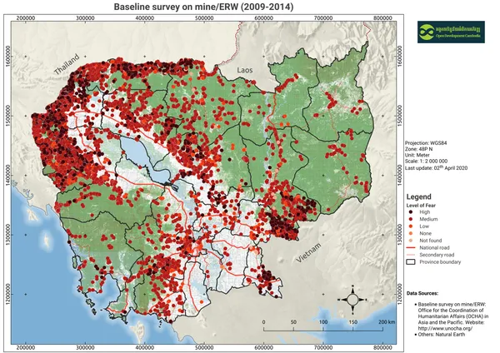Select the None fear legend dot
Screen dimensions: 500x353
point(412,233)
